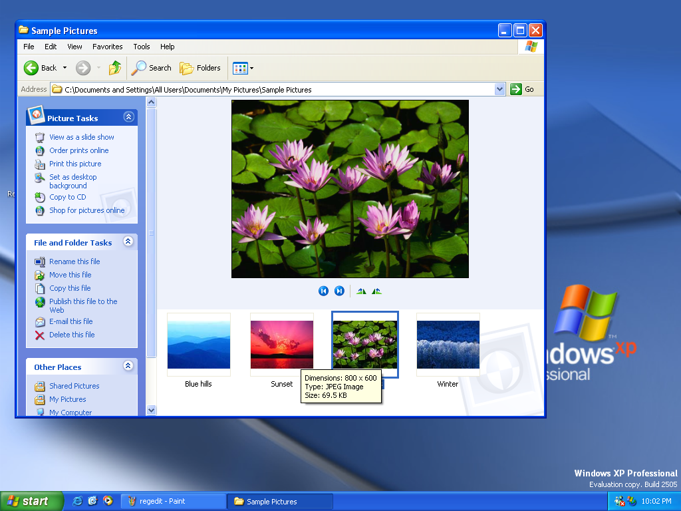Screen dimensions: 681x511
Task: Select the Blue hills thumbnail
Action: (198, 345)
